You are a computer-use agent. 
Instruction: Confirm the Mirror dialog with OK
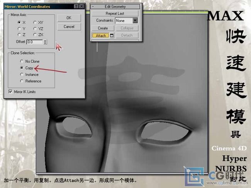tap(69, 18)
